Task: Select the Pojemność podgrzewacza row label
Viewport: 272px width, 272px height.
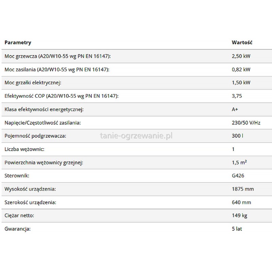Action: tap(35, 136)
